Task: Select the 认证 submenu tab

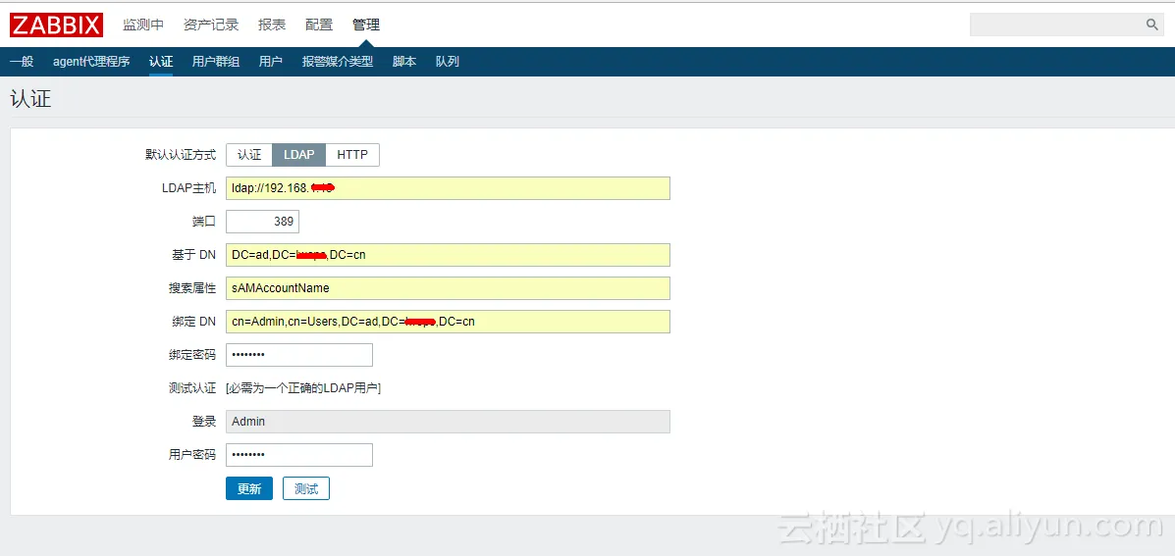Action: click(x=161, y=62)
